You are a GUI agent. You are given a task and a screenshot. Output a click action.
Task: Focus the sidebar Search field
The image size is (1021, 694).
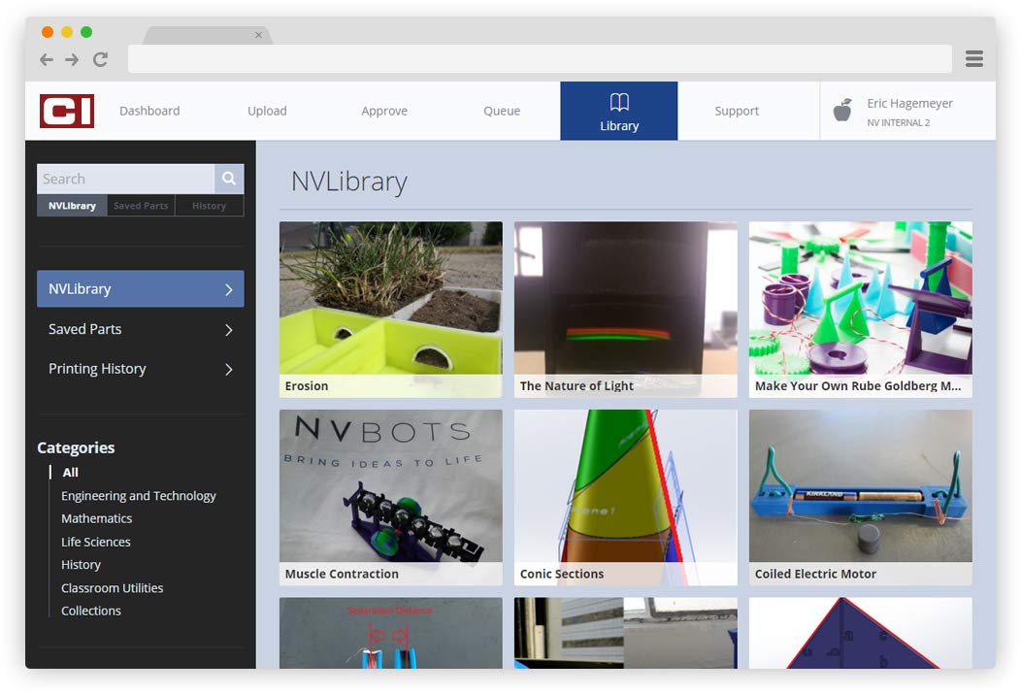tap(125, 179)
